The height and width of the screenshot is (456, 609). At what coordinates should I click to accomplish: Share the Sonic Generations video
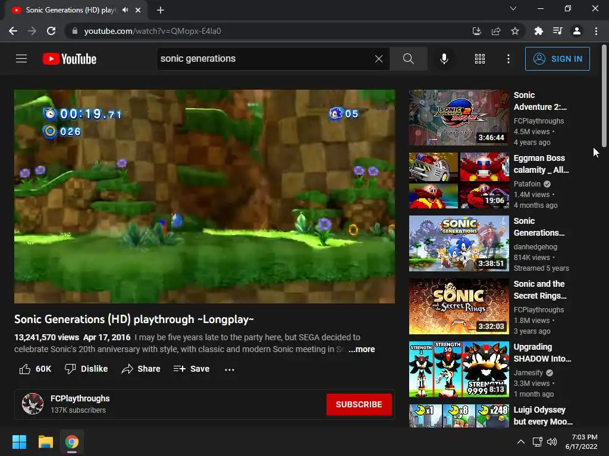point(140,369)
